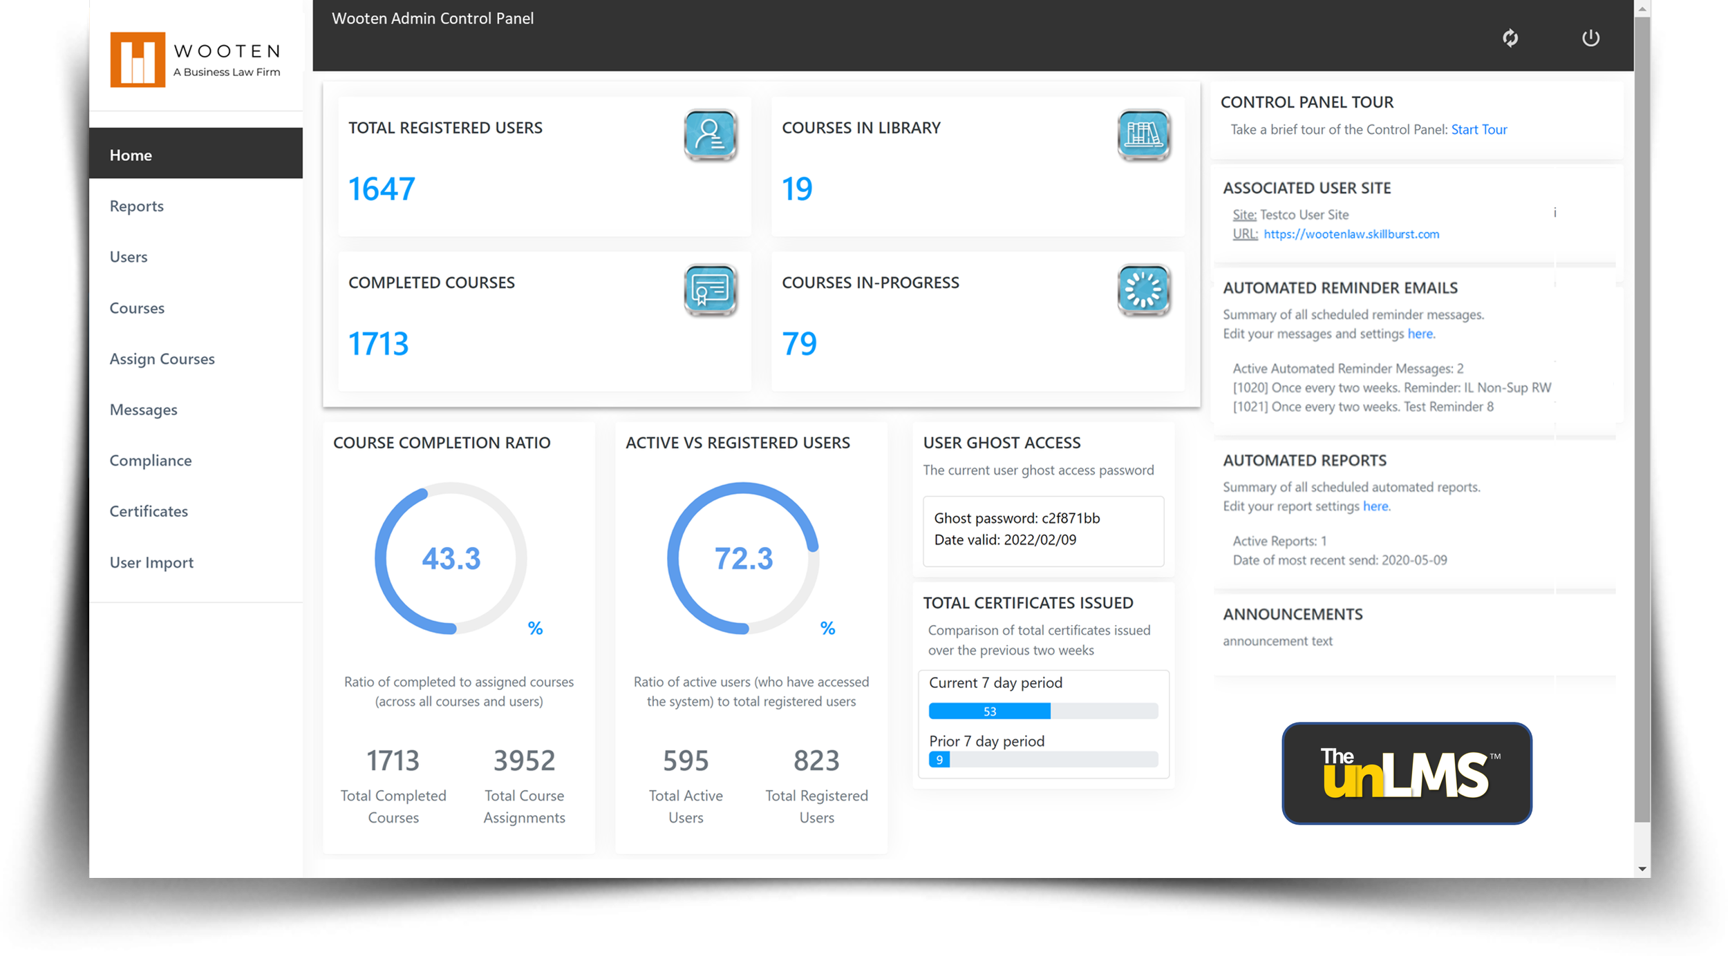Click the power logout icon

(x=1590, y=38)
